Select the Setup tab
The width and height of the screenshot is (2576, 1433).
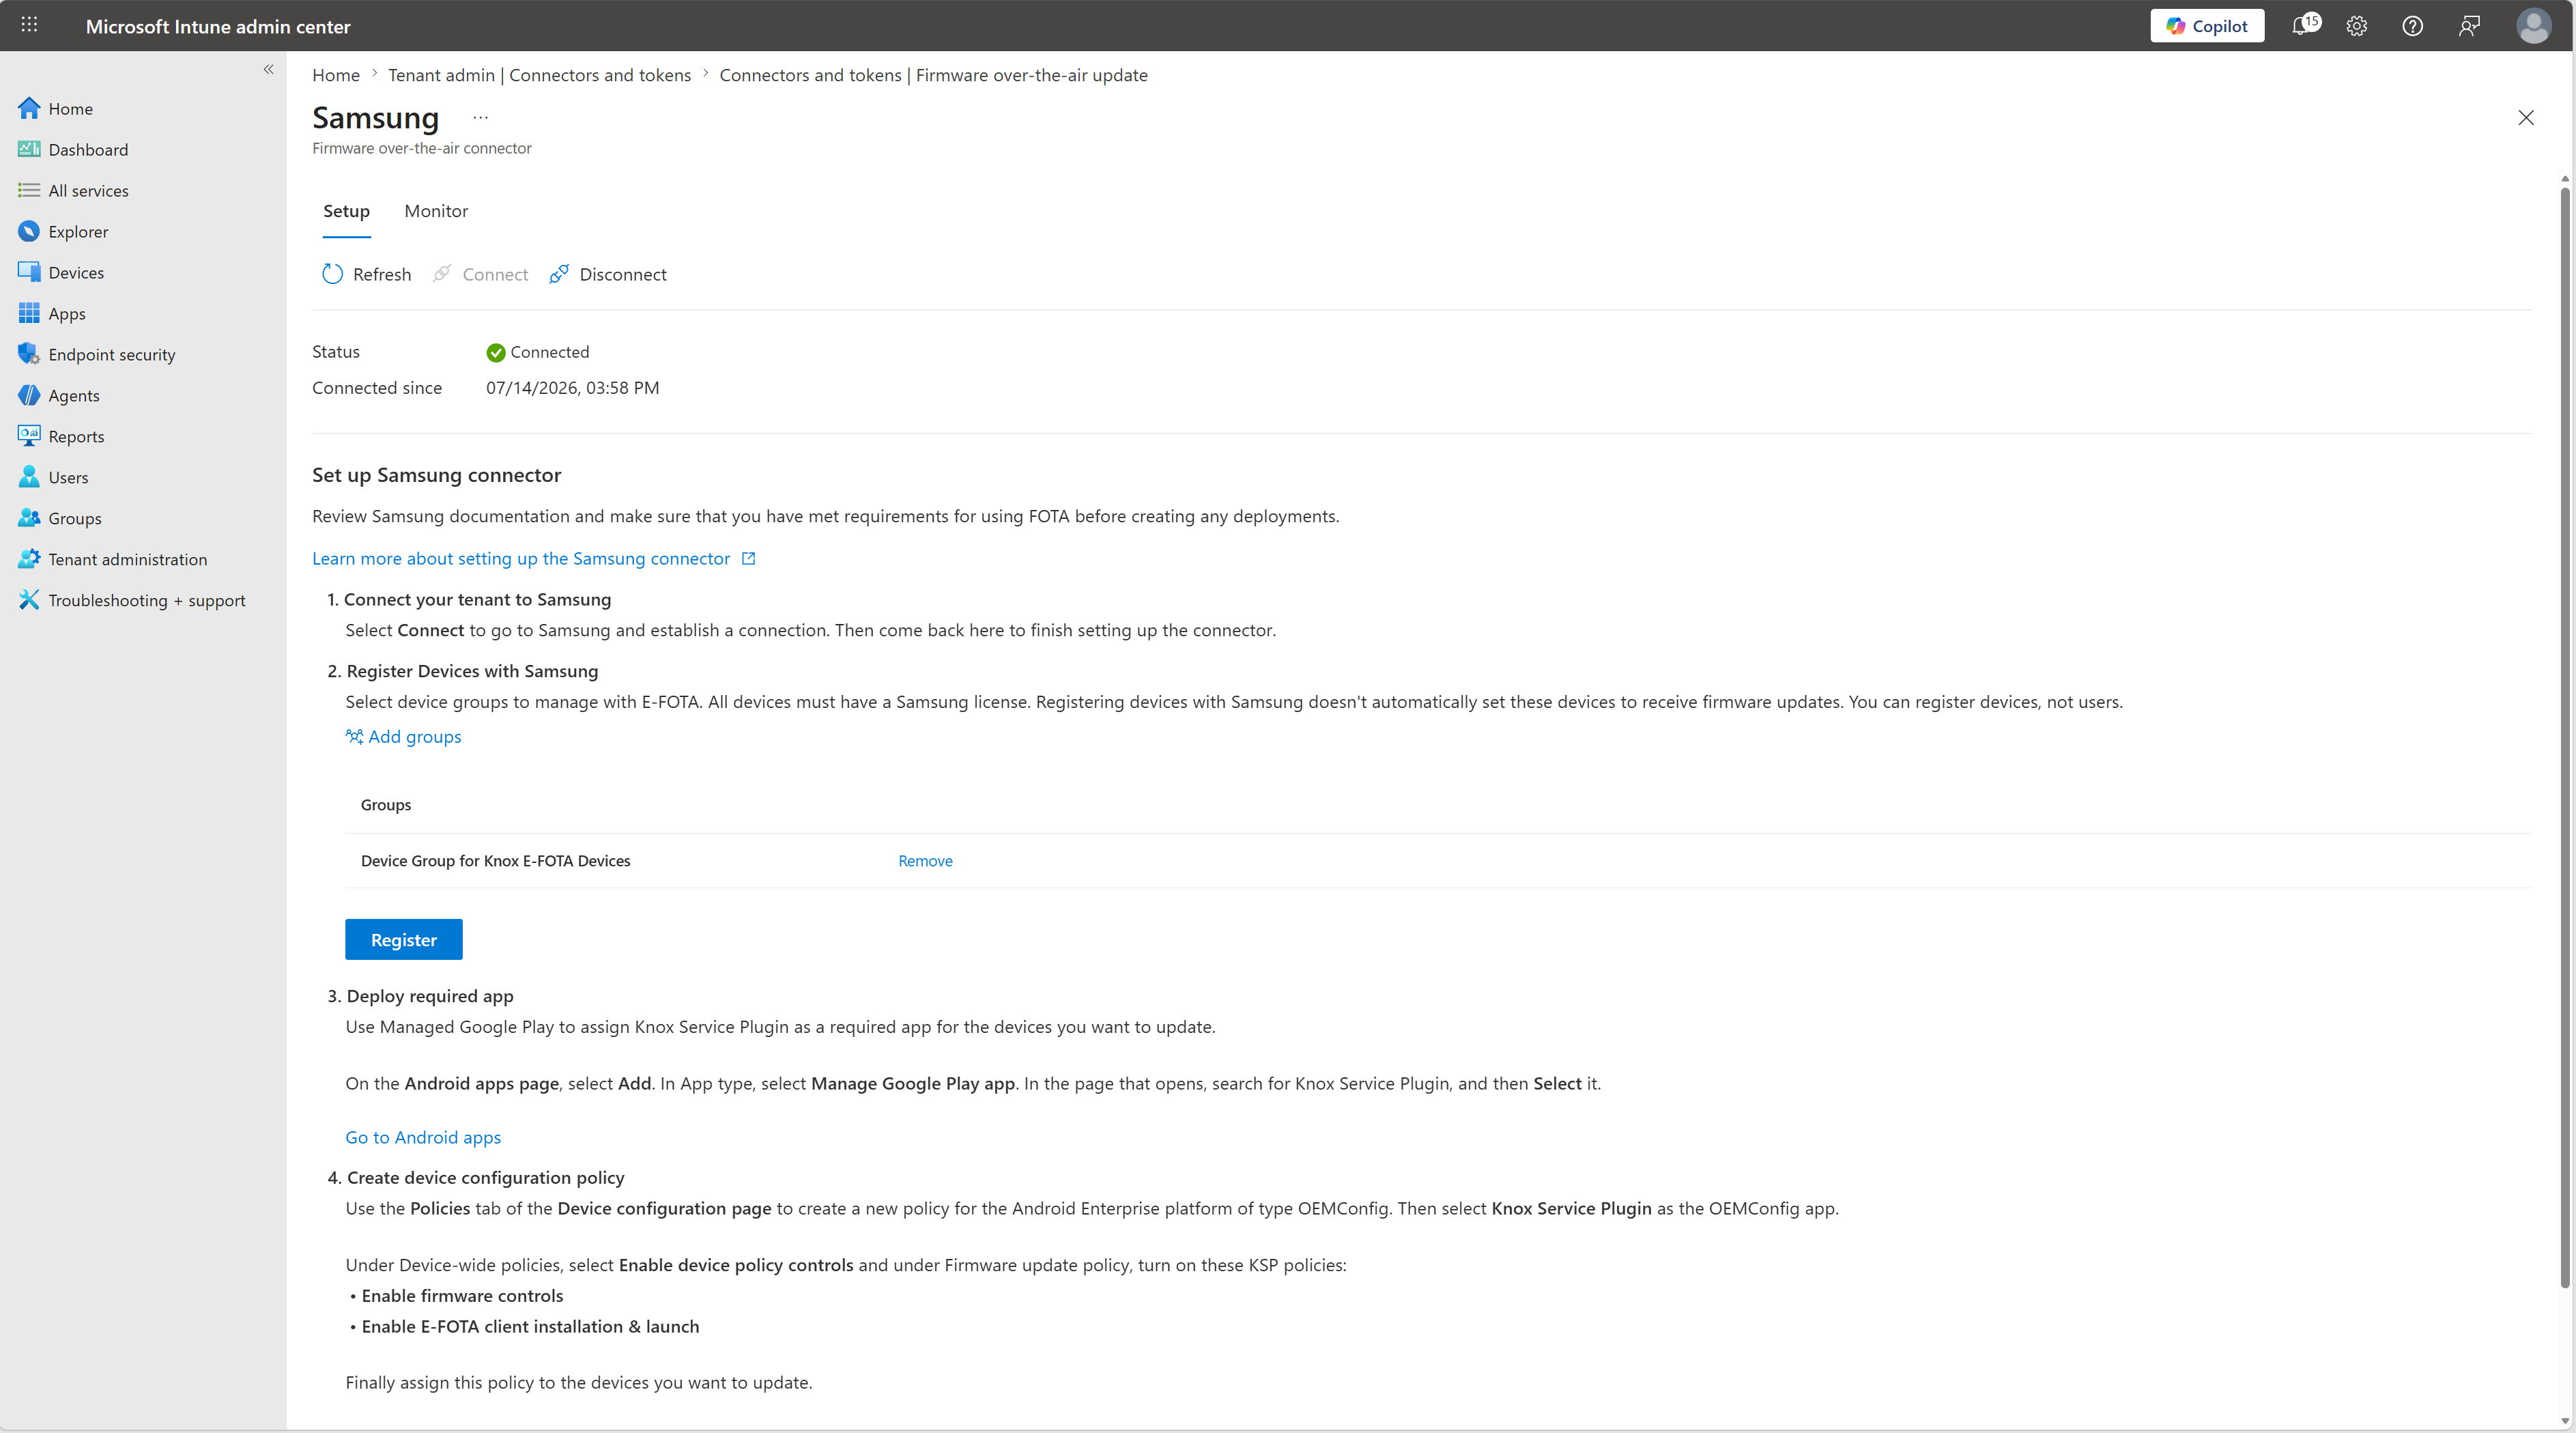tap(346, 211)
